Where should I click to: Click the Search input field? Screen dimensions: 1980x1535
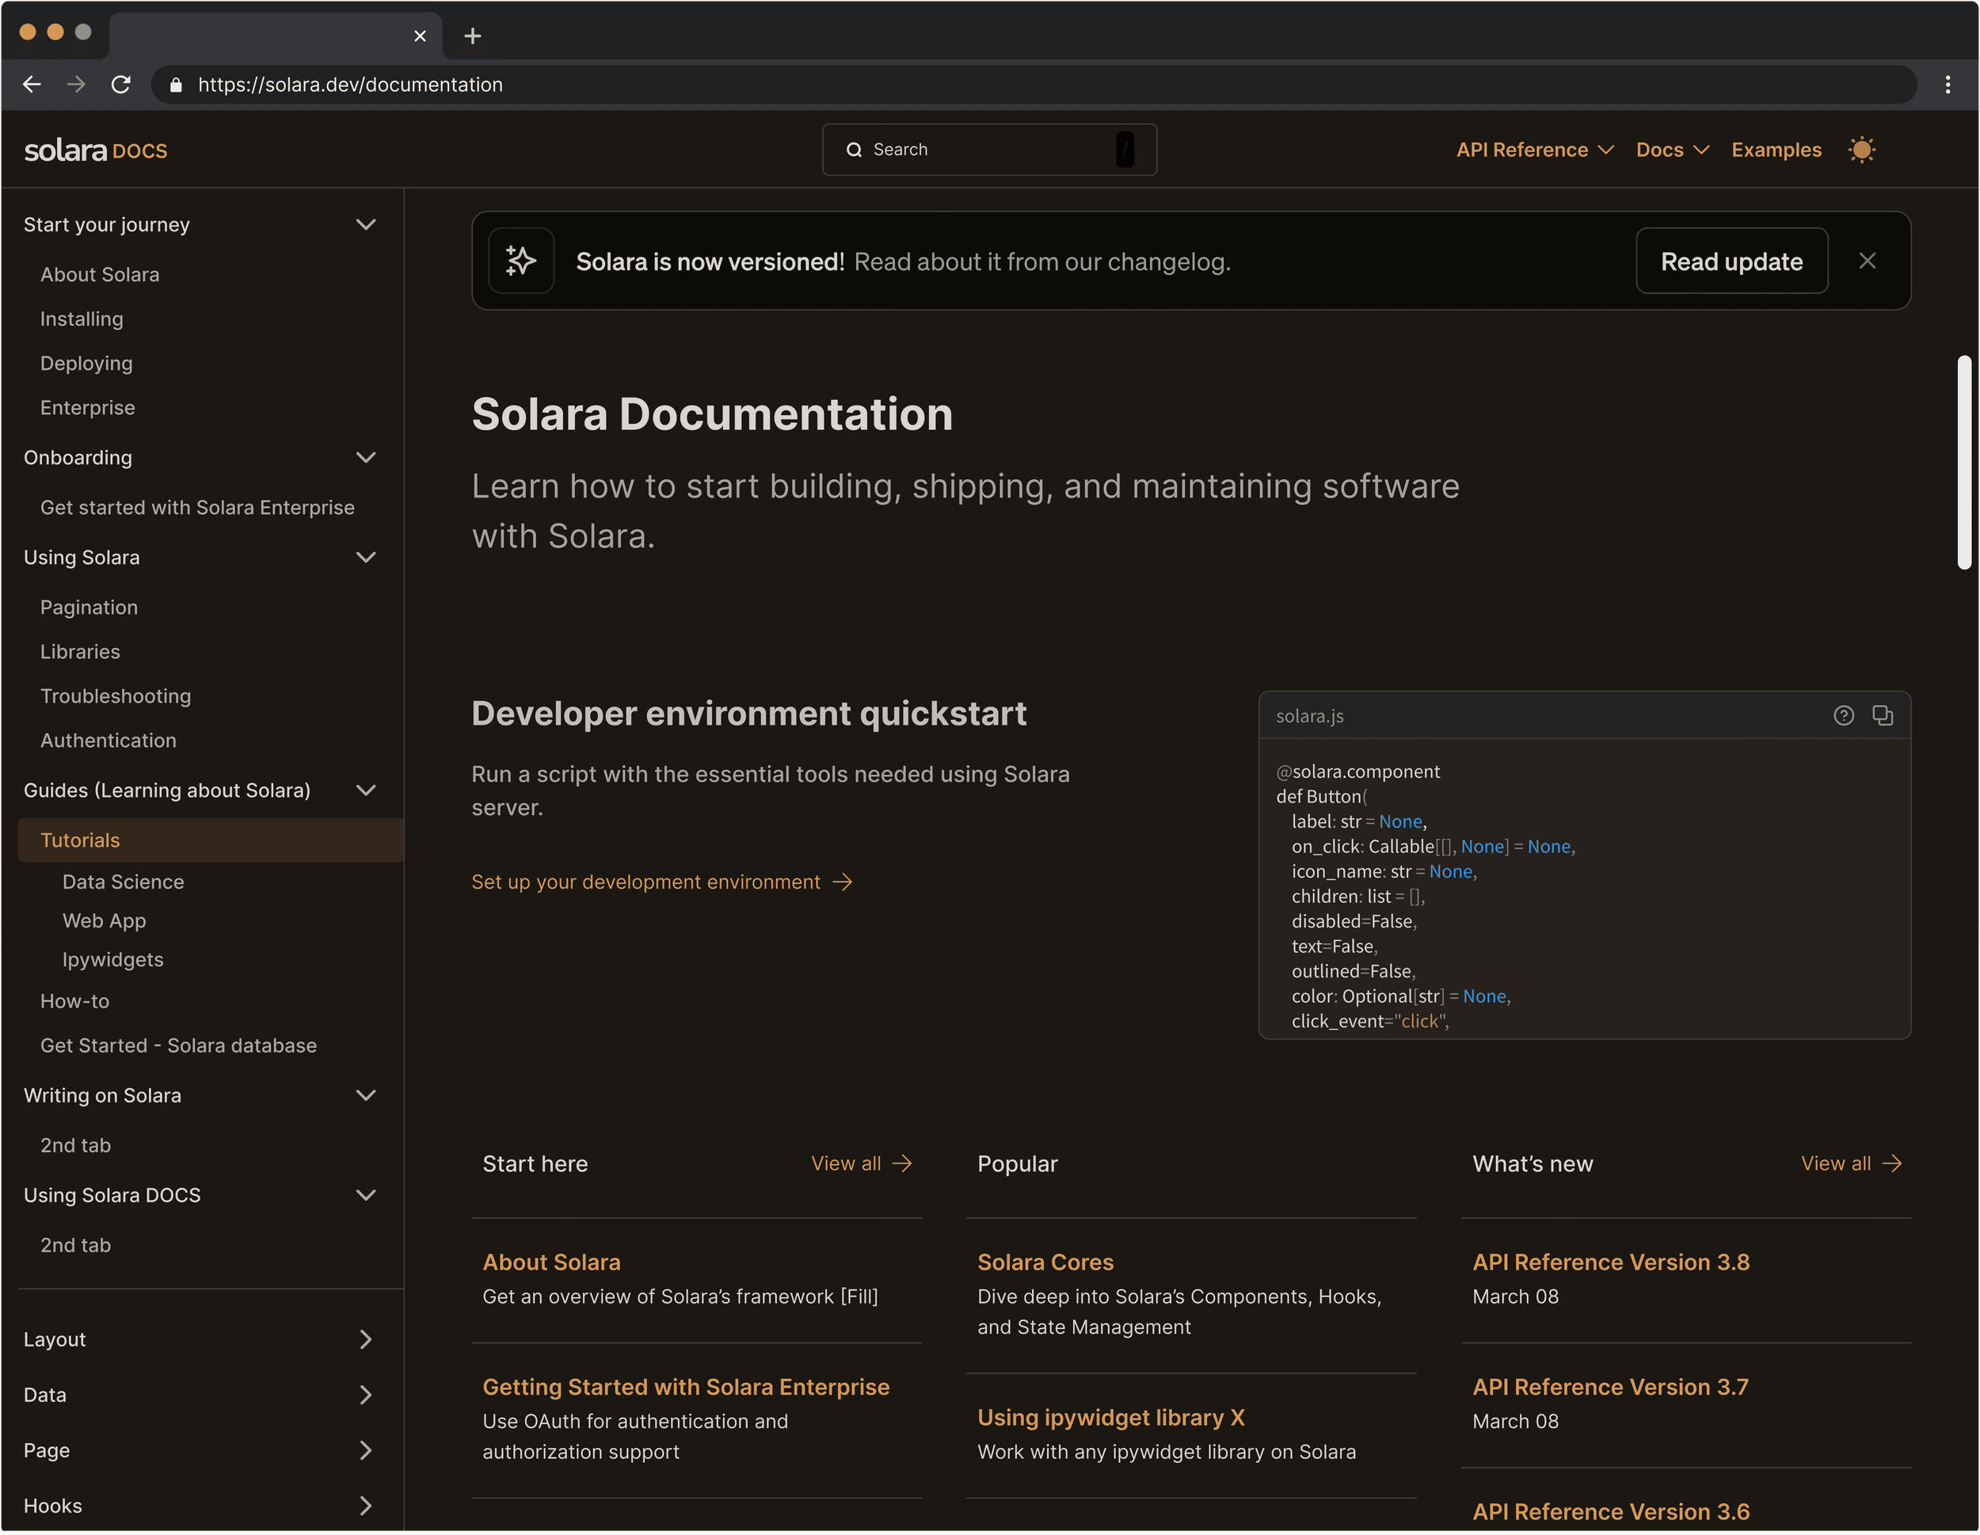click(x=989, y=150)
